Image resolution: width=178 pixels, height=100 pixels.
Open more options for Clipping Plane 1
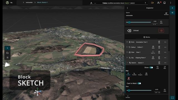[165, 58]
